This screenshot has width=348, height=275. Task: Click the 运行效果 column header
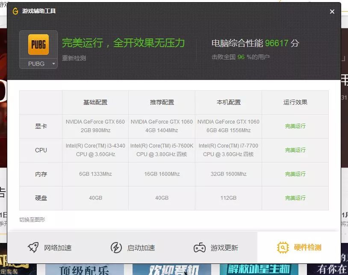pos(295,102)
